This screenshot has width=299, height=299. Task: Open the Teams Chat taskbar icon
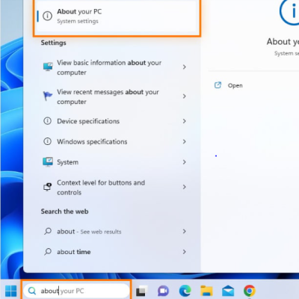[163, 291]
